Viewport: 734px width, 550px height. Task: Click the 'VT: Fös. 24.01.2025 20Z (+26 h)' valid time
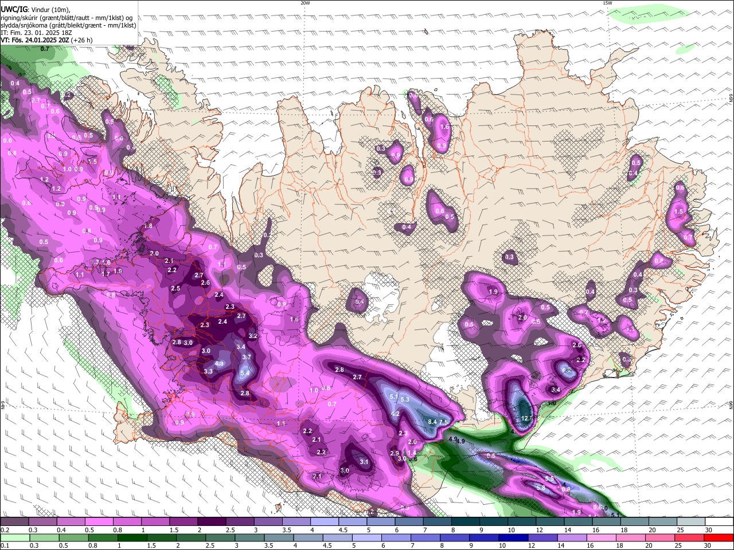coord(46,41)
